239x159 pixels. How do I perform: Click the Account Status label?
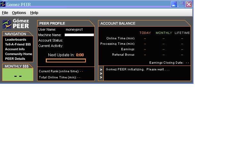[x=51, y=40]
